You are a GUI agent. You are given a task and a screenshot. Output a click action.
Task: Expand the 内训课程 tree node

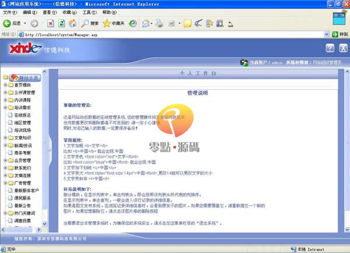5,100
